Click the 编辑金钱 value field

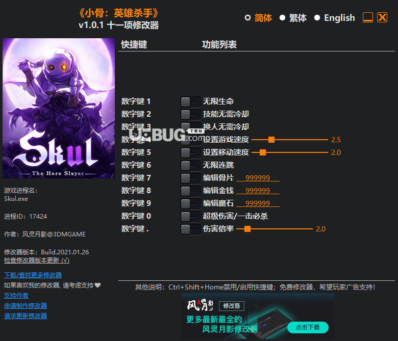pos(258,191)
